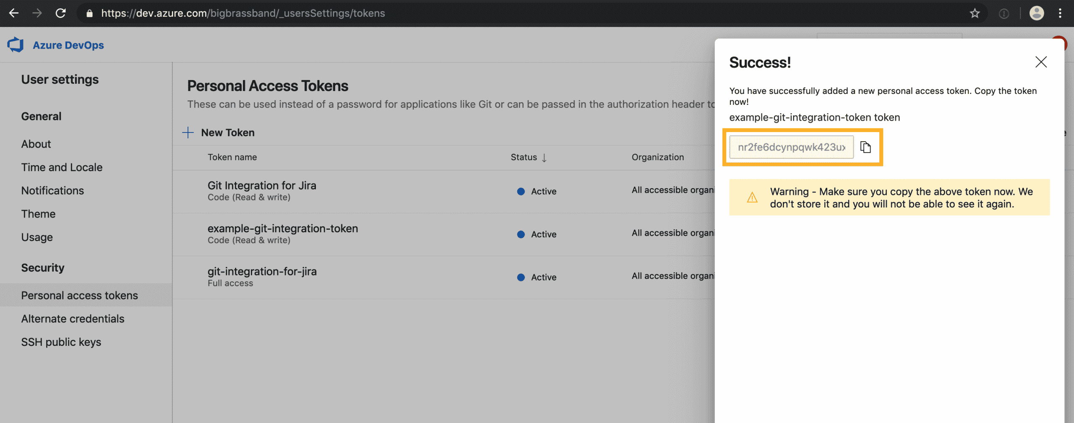Reload the page with the refresh icon
1074x423 pixels.
click(x=61, y=13)
